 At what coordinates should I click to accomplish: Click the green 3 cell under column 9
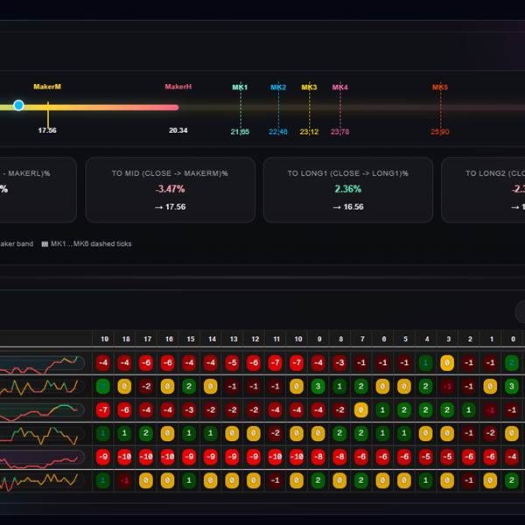pyautogui.click(x=318, y=387)
